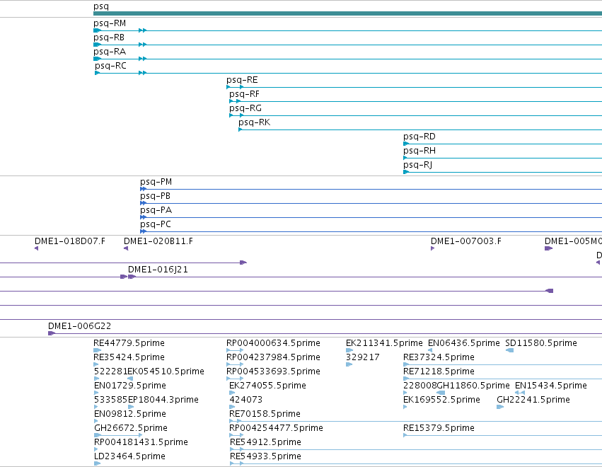Image resolution: width=602 pixels, height=467 pixels.
Task: Select the EN01729.5prime EST label
Action: (130, 386)
